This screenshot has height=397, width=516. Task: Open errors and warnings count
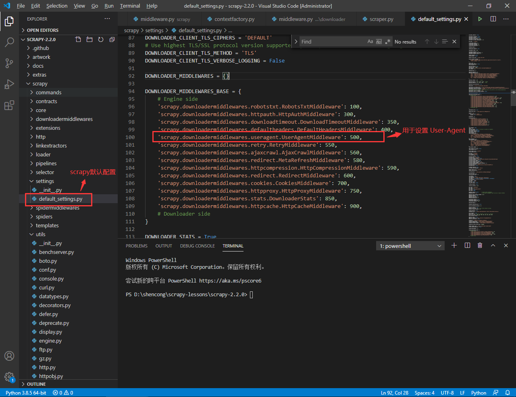[63, 393]
